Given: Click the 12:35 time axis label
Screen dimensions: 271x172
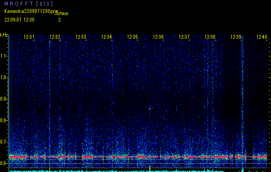Looking at the screenshot, I should pyautogui.click(x=132, y=37).
